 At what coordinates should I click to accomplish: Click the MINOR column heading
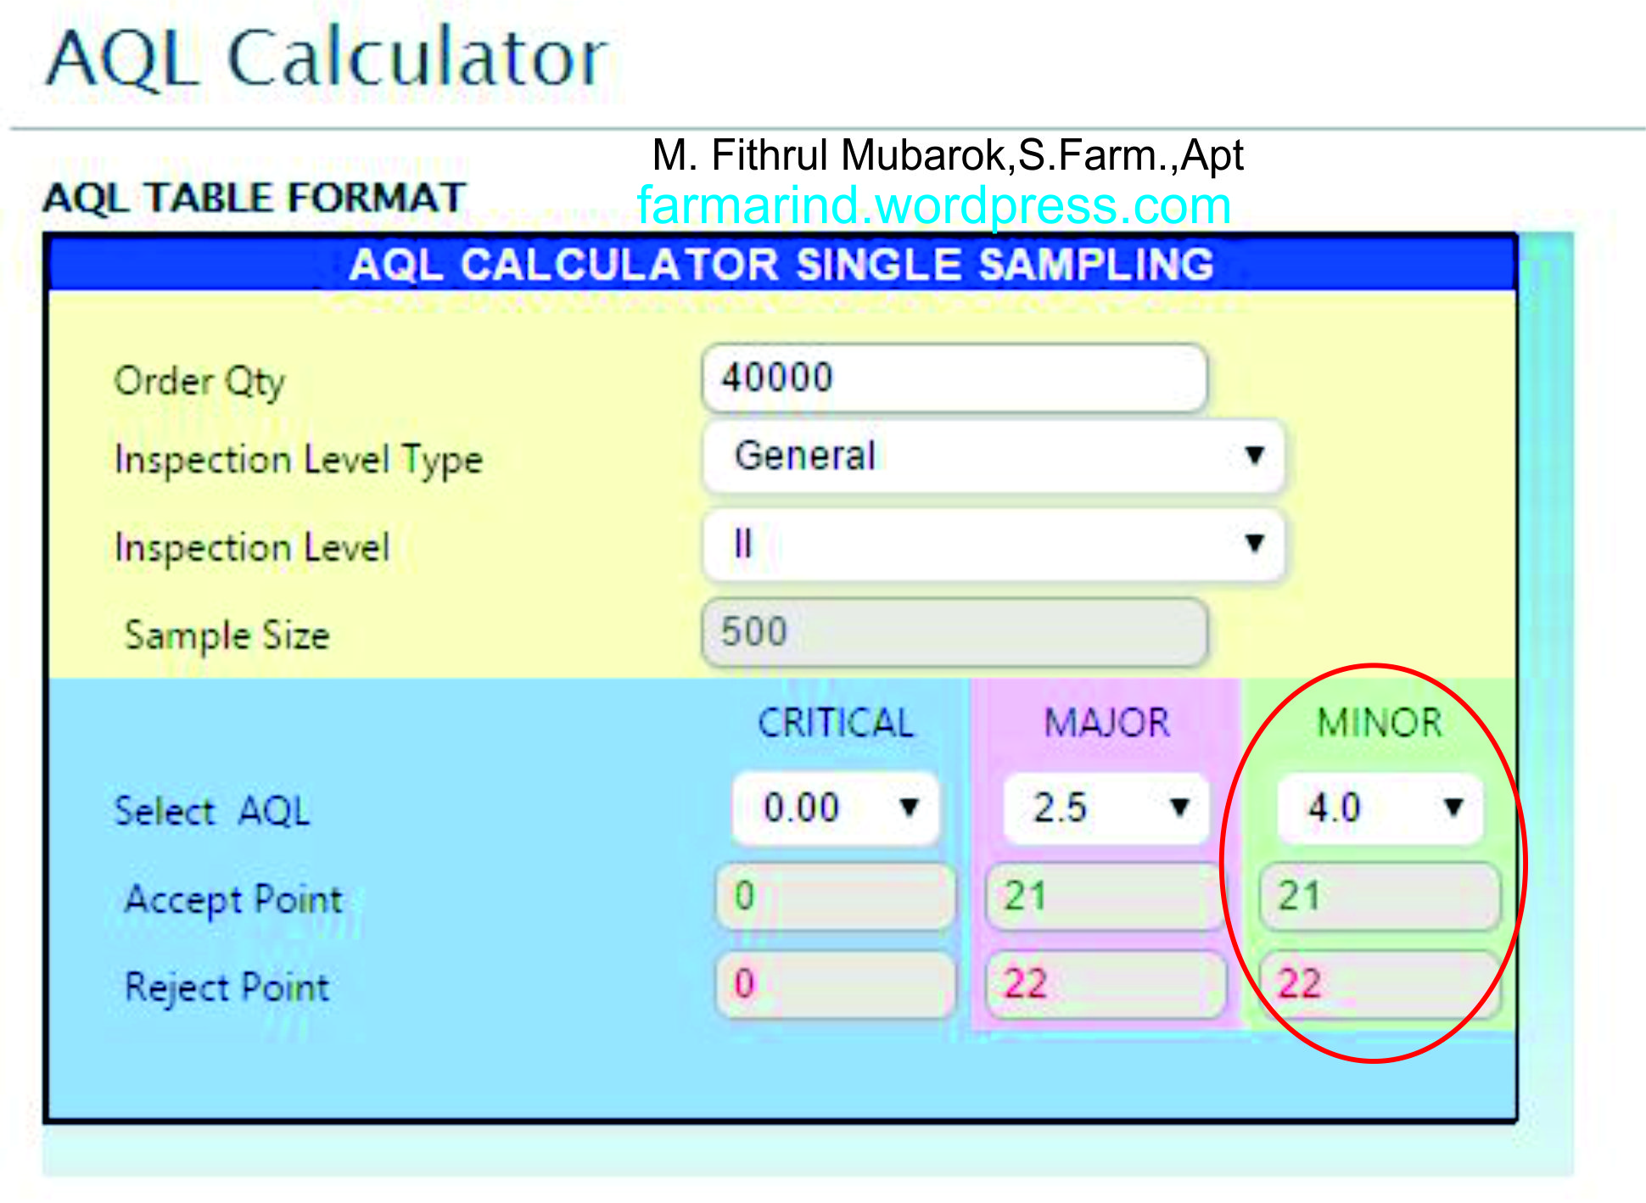1380,723
